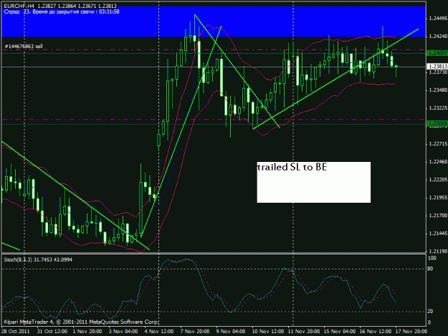Click the 17 Nov 20:00 time label
Screen dimensions: 448x336
tap(411, 332)
